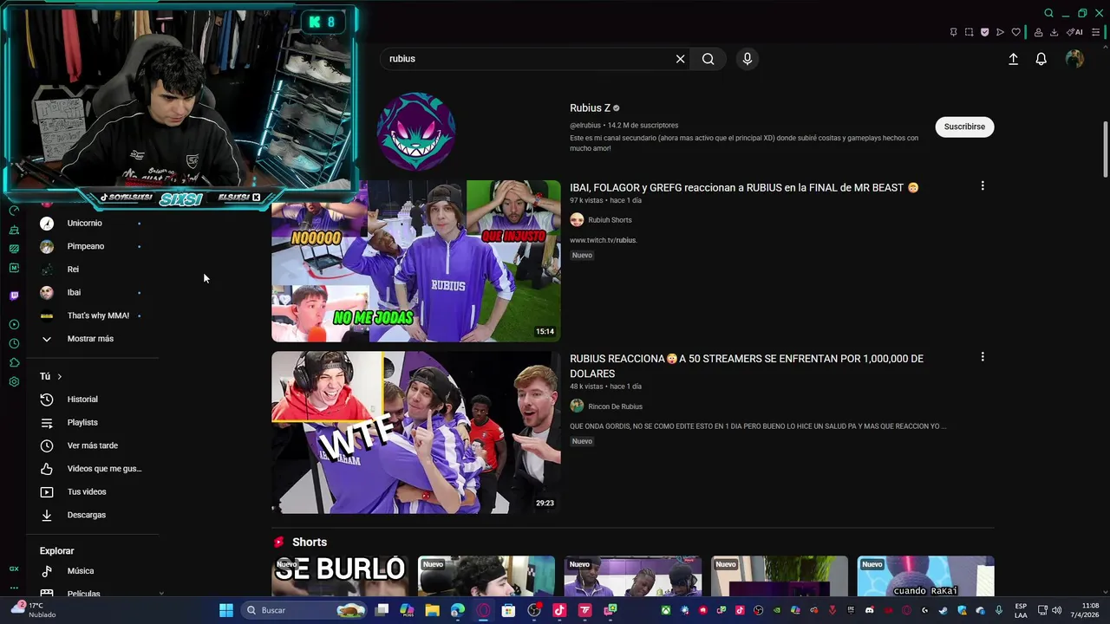Screen dimensions: 1110x624
Task: Open the RUBIUS REACCIONA A 50 STREAMERS title
Action: tap(747, 366)
